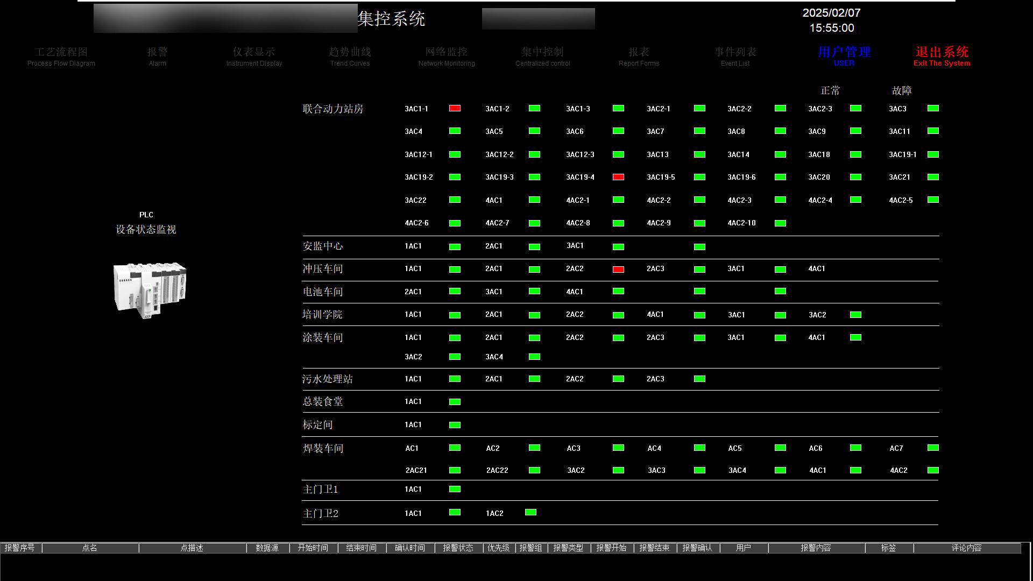The image size is (1033, 581).
Task: Open the Event List page
Action: point(735,56)
